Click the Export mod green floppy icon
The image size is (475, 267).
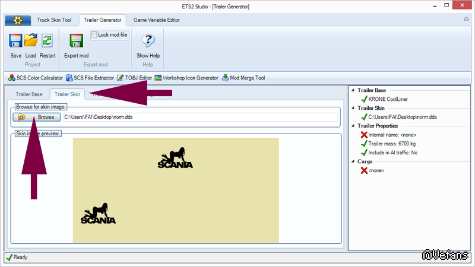pos(76,40)
